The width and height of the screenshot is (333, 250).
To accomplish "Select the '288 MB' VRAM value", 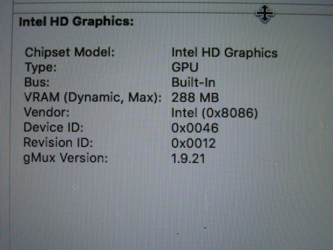I will click(x=195, y=98).
